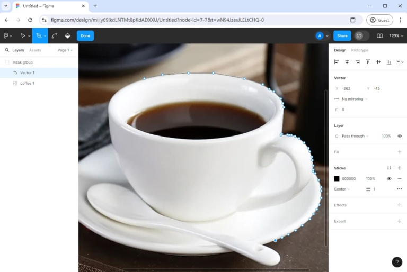Open the No mirroring dropdown
Viewport: 407px width, 272px height.
click(x=353, y=99)
